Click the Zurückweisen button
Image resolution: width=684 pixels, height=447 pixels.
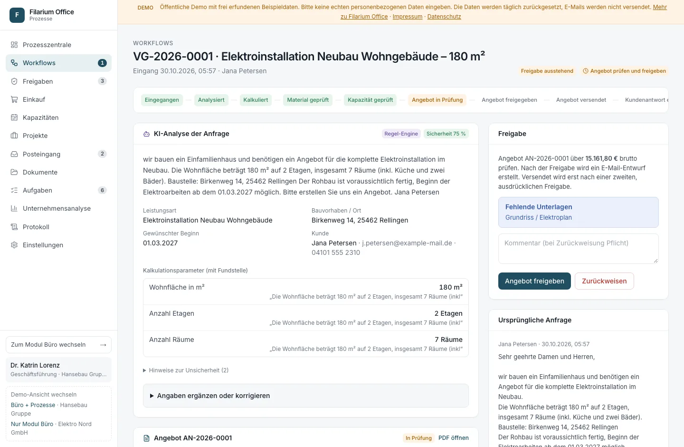point(604,281)
